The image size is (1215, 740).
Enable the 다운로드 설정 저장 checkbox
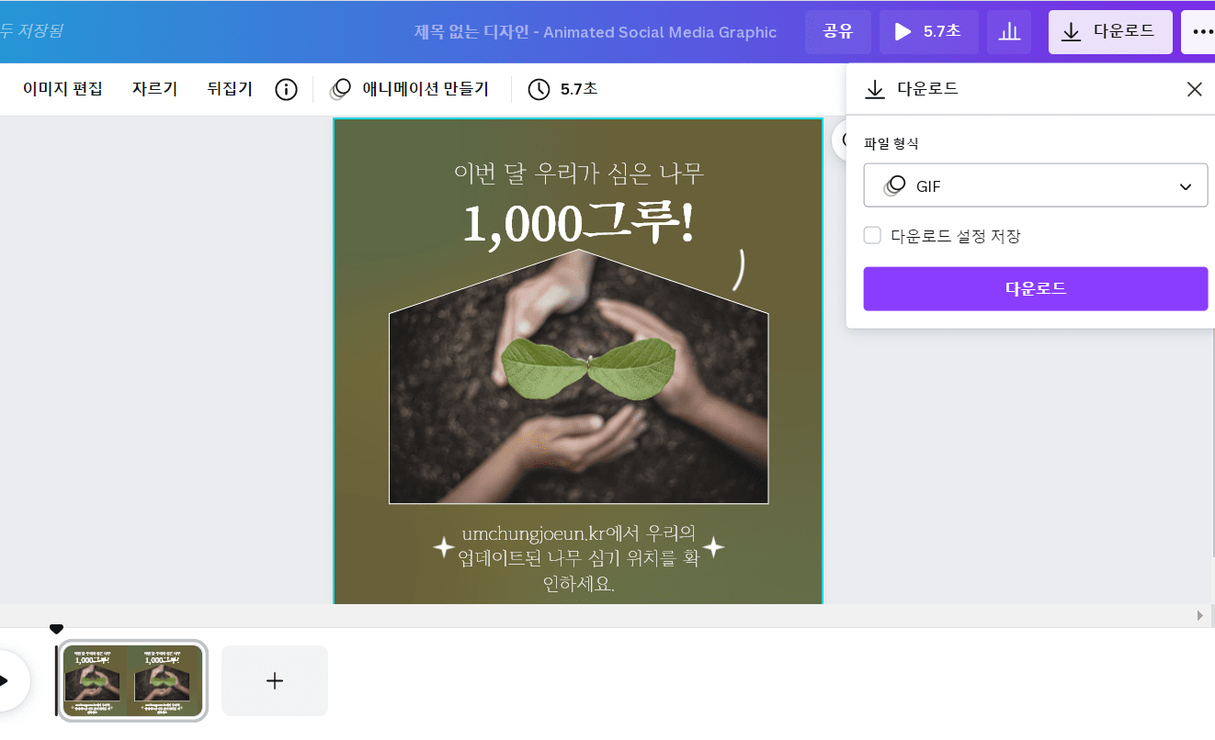[871, 235]
